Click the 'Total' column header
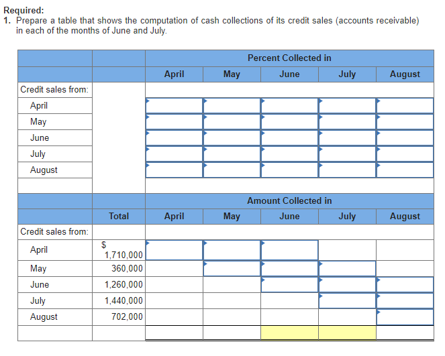The height and width of the screenshot is (356, 445). point(119,217)
